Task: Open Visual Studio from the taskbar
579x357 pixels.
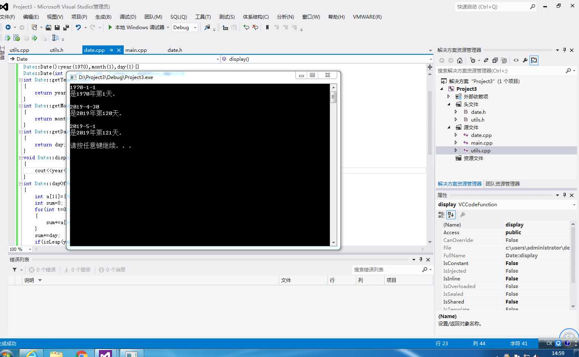Action: tap(105, 353)
